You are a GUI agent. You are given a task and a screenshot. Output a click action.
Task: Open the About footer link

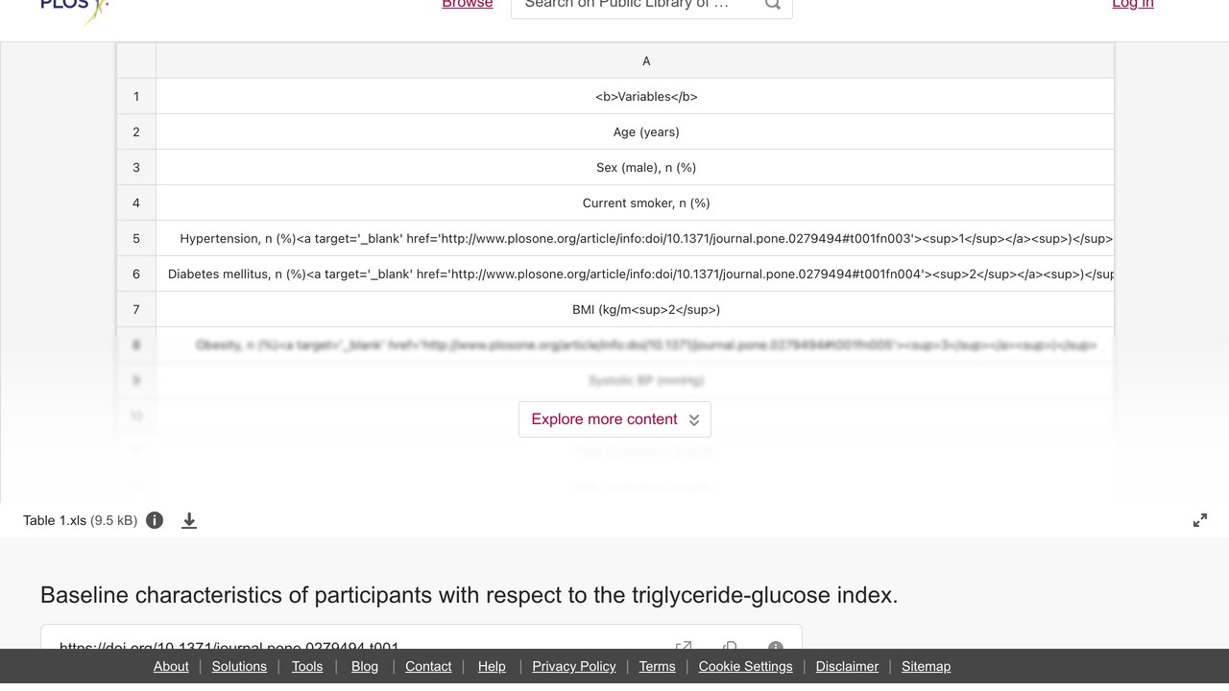(171, 666)
